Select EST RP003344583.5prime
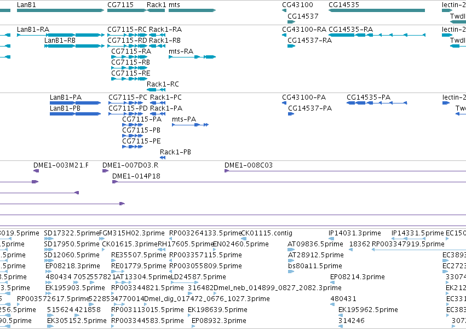The image size is (466, 329). pos(113,326)
